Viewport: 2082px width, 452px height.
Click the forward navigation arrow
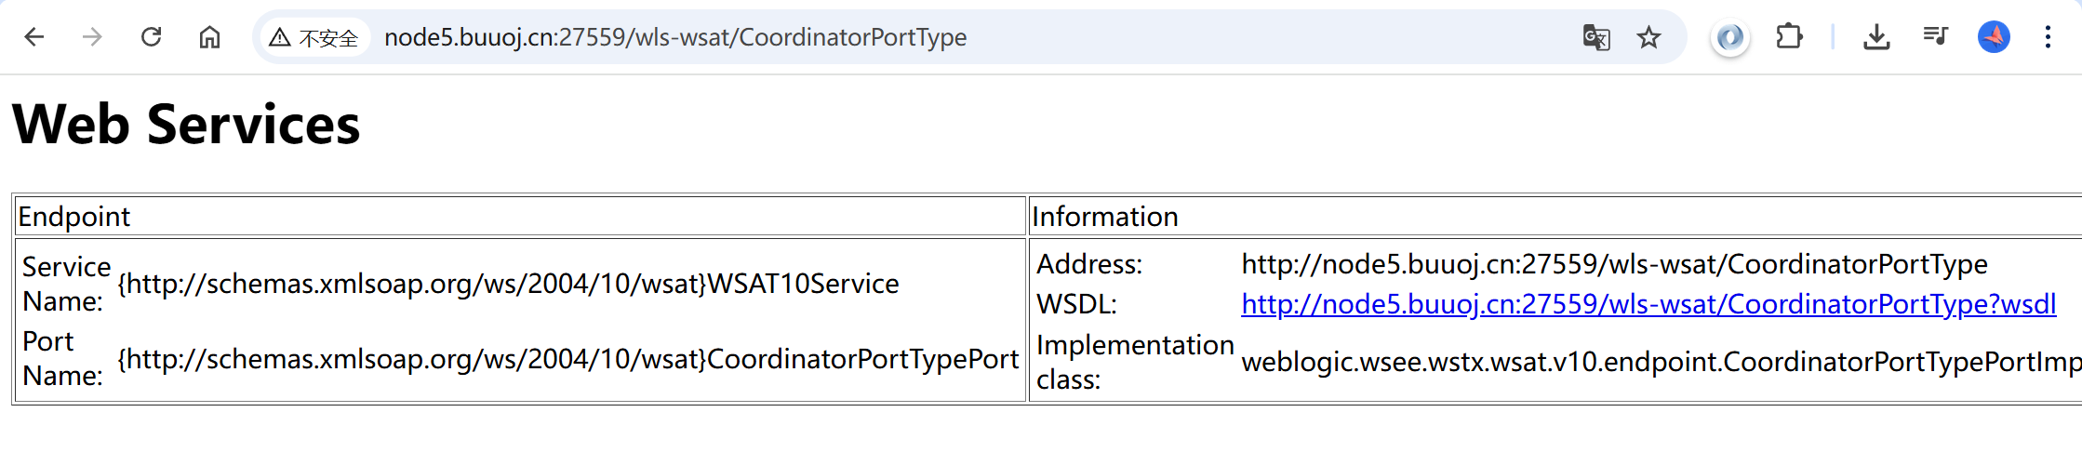point(92,37)
